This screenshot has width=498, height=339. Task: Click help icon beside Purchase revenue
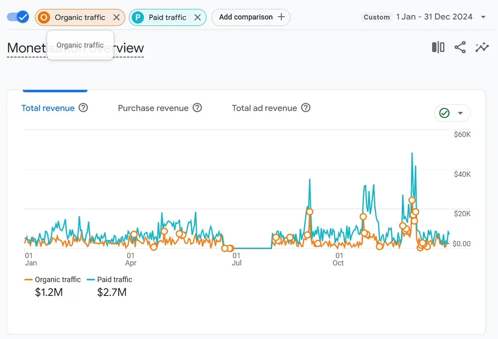197,108
